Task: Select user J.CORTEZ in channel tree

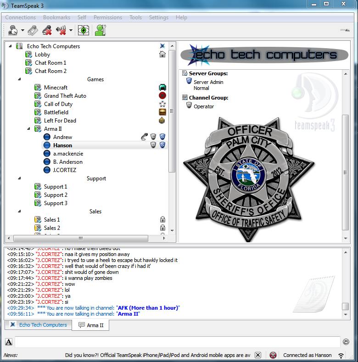Action: 64,170
